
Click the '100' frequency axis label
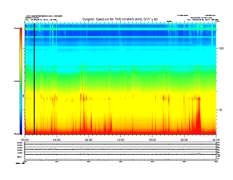pos(222,49)
